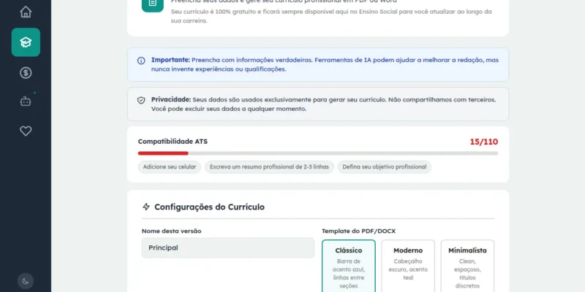Select the graduation cap courses icon

(x=26, y=42)
